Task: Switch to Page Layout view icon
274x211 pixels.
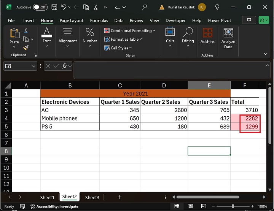Action: point(190,206)
